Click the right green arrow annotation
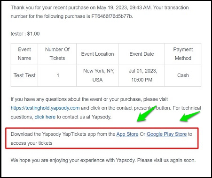 190,117
